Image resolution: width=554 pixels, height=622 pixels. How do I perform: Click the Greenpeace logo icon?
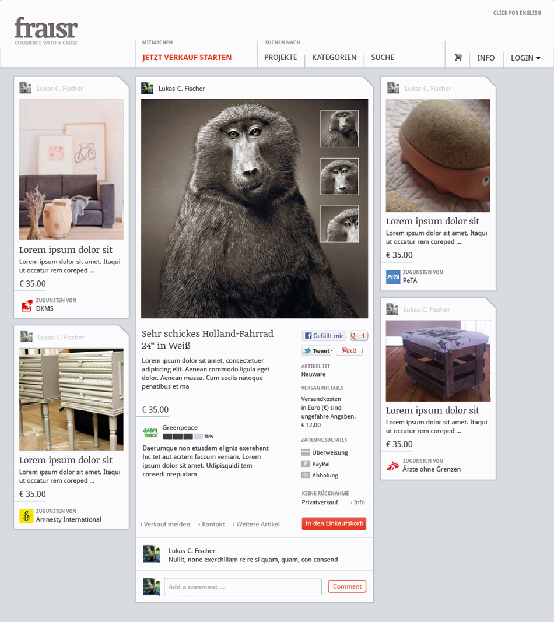tap(150, 433)
